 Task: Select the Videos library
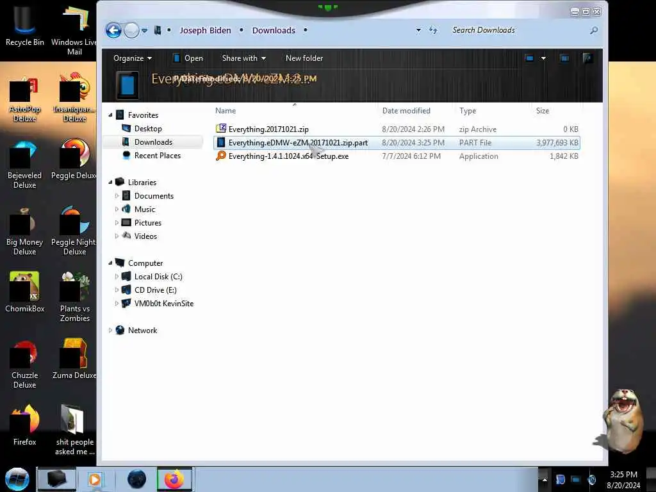click(145, 236)
